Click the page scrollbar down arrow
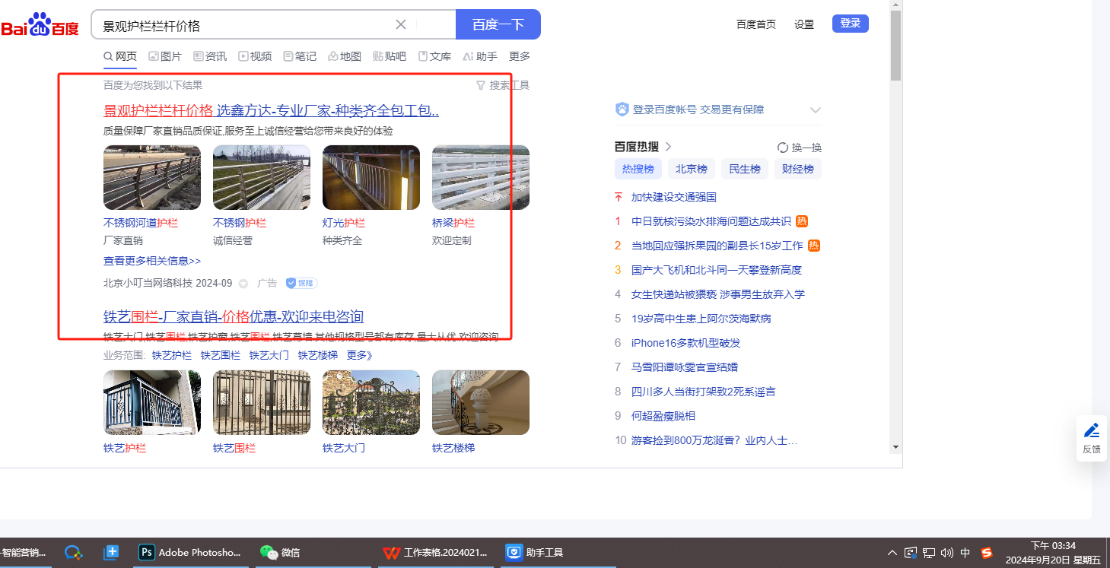 (895, 447)
